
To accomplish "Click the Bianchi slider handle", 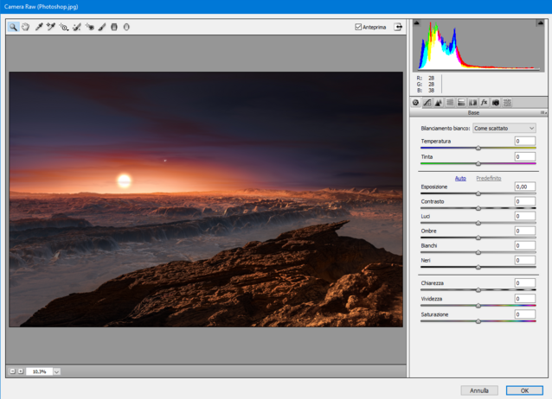I will pyautogui.click(x=478, y=252).
